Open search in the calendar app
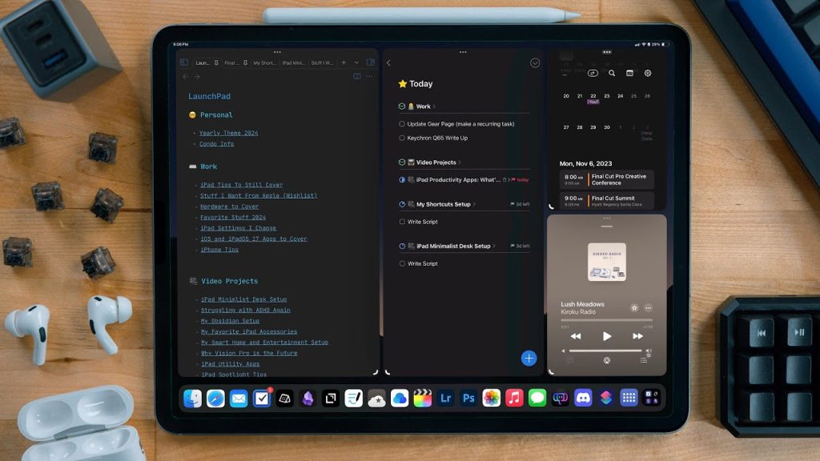The width and height of the screenshot is (820, 461). (611, 73)
